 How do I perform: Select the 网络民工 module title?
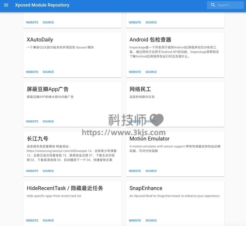click(x=140, y=89)
